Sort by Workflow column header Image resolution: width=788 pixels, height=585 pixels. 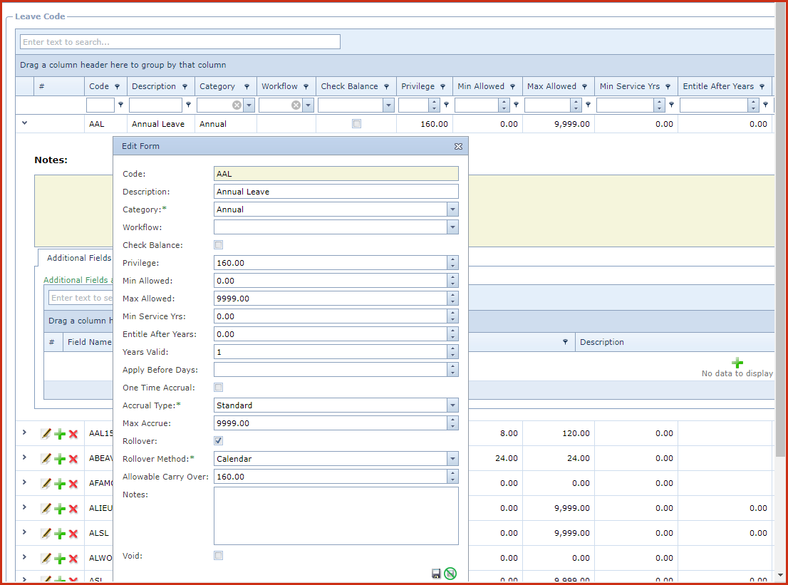point(279,86)
